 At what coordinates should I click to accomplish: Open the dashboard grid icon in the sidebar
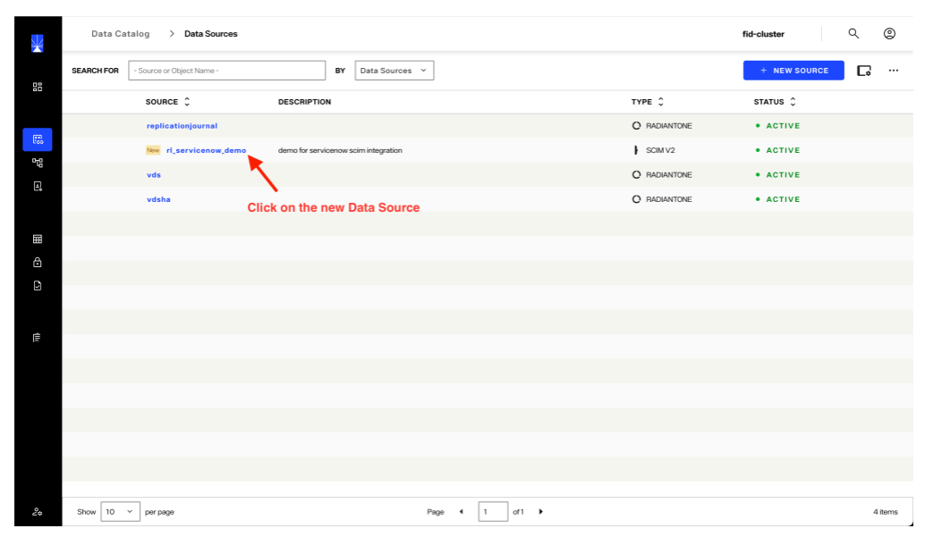coord(38,88)
